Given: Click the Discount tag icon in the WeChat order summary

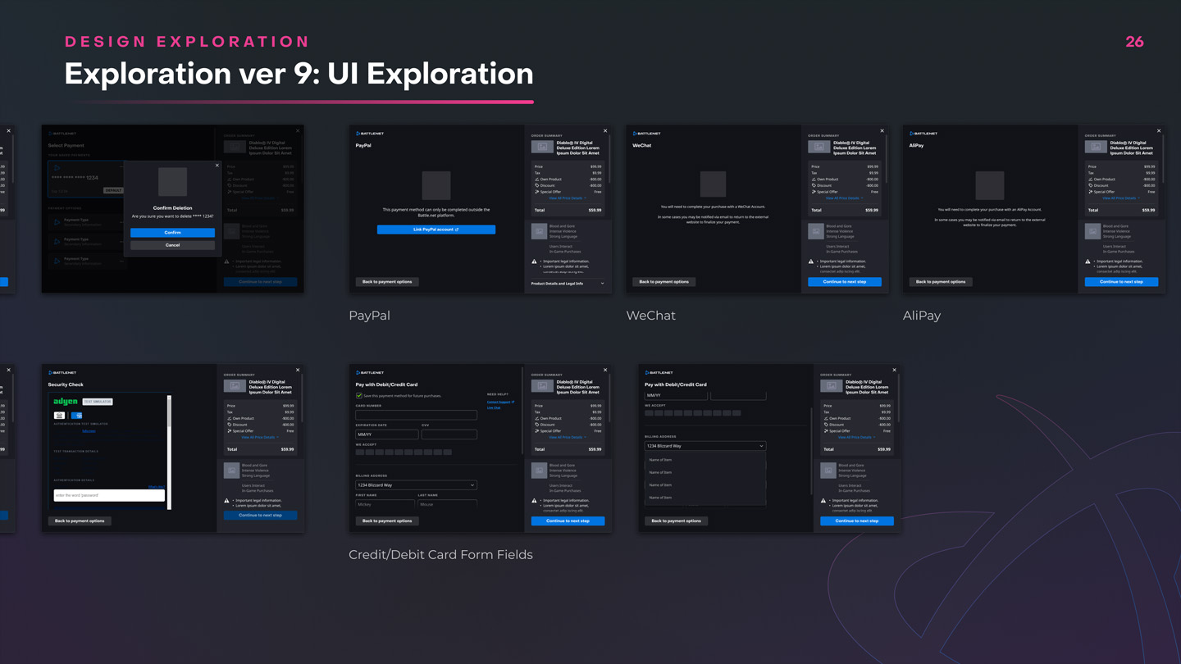Looking at the screenshot, I should (814, 185).
